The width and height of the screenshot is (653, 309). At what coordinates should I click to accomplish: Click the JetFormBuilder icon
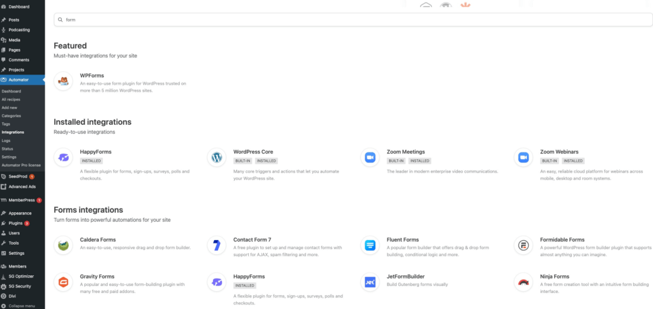370,282
